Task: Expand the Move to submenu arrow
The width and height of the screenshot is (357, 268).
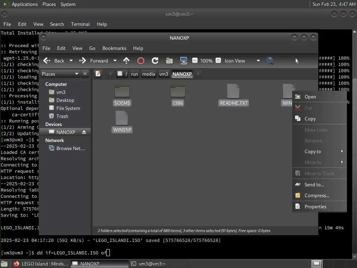Action: tap(342, 162)
